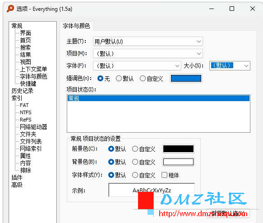
Task: Click the black foreground color swatch
Action: pyautogui.click(x=178, y=149)
